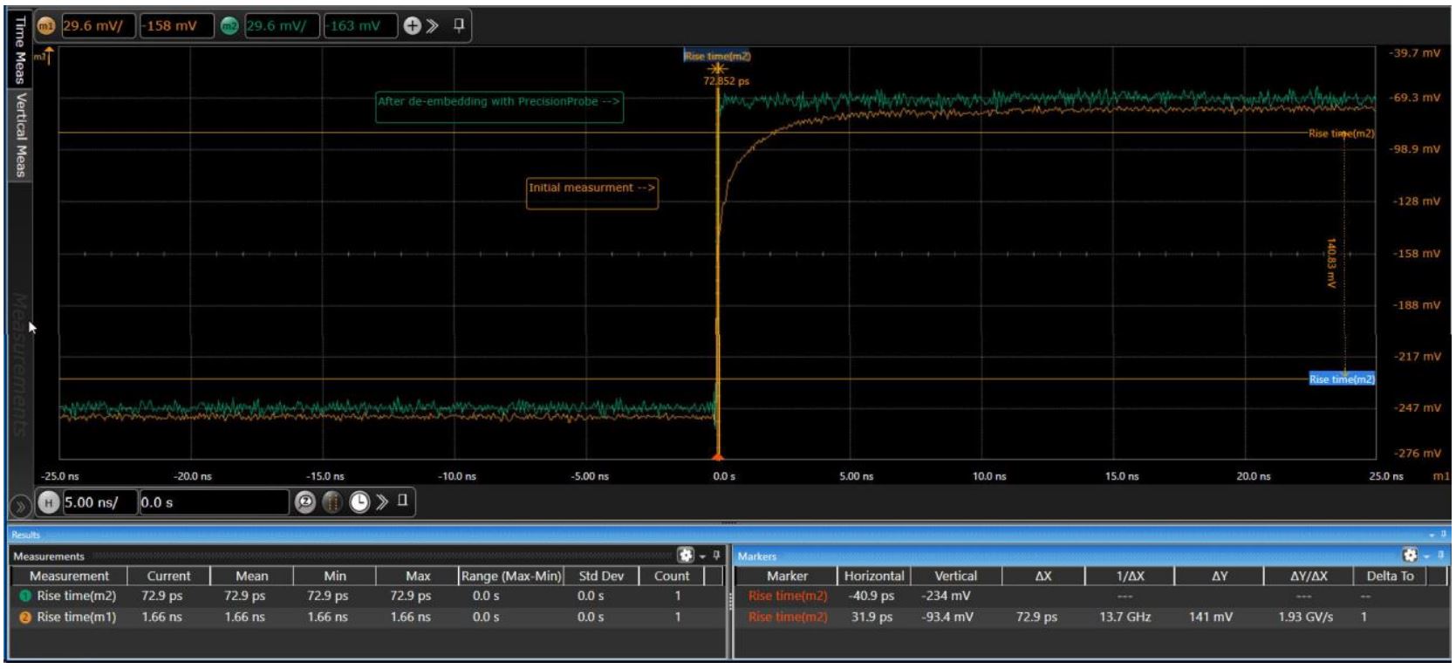The image size is (1456, 669).
Task: Expand the horizontal toolbar double-chevron
Action: tap(382, 502)
